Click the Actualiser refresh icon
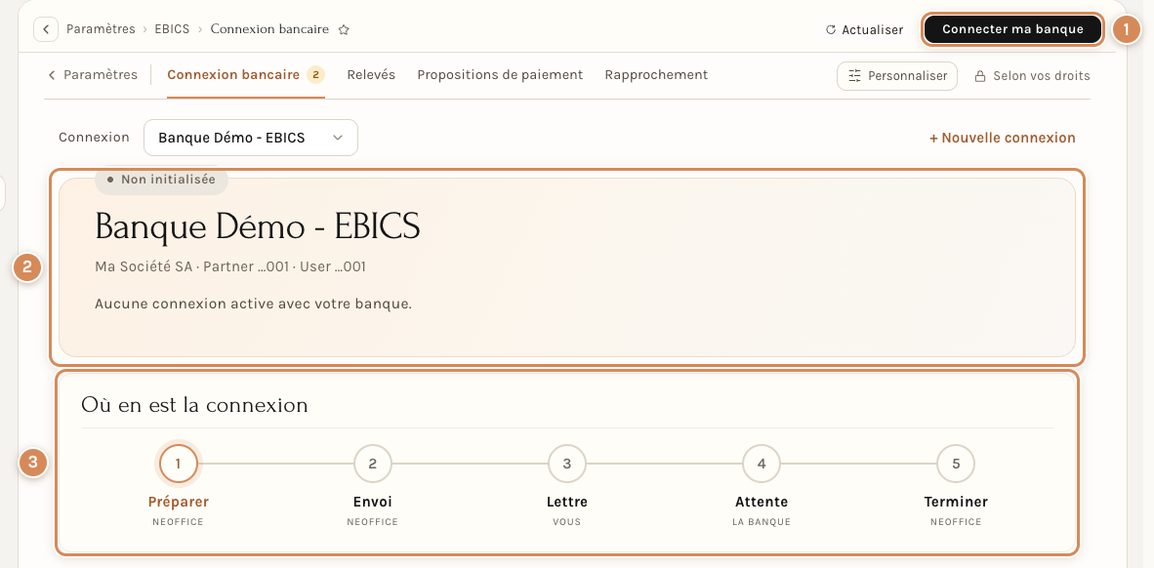 pyautogui.click(x=831, y=30)
